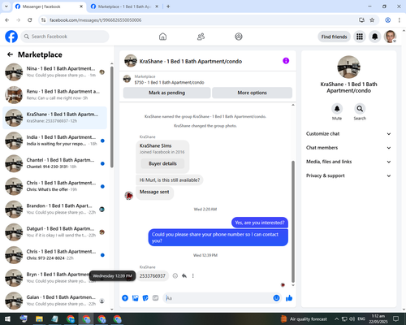Expand Chat members section
Screen dimensions: 406x325
tap(348, 148)
